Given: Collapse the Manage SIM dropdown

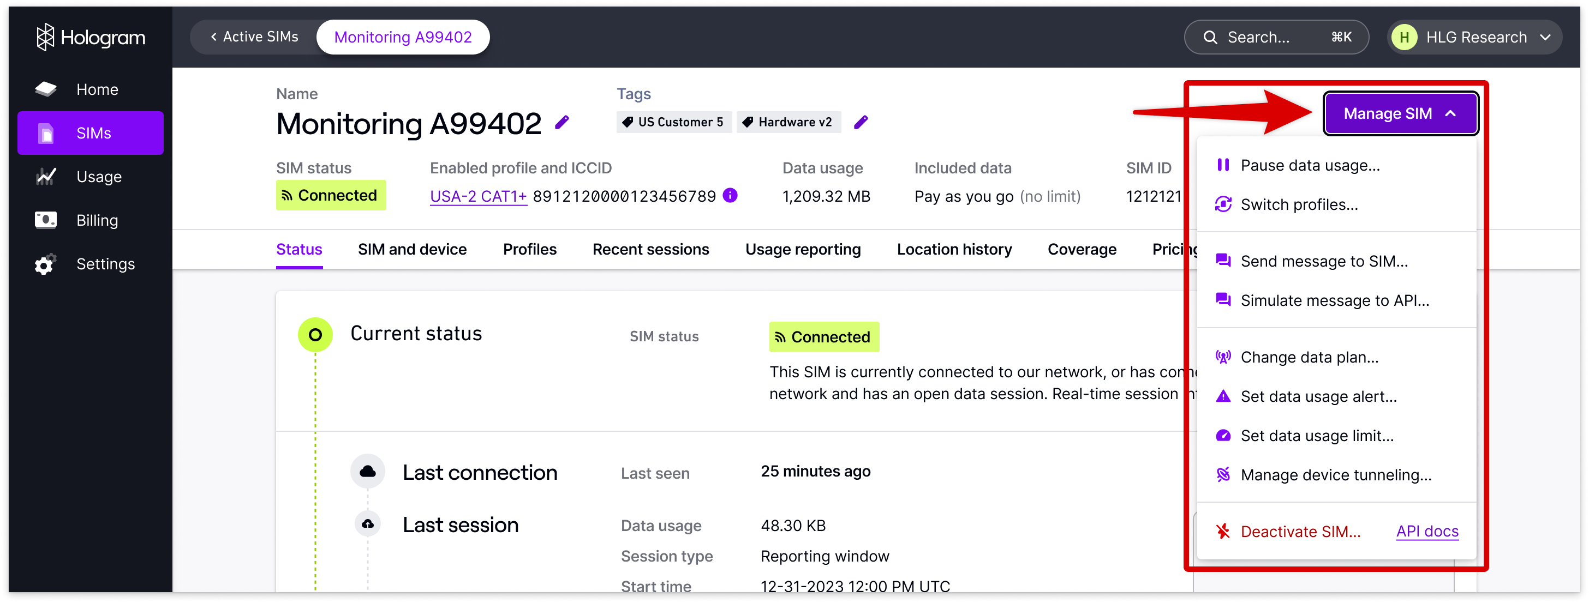Looking at the screenshot, I should coord(1400,113).
